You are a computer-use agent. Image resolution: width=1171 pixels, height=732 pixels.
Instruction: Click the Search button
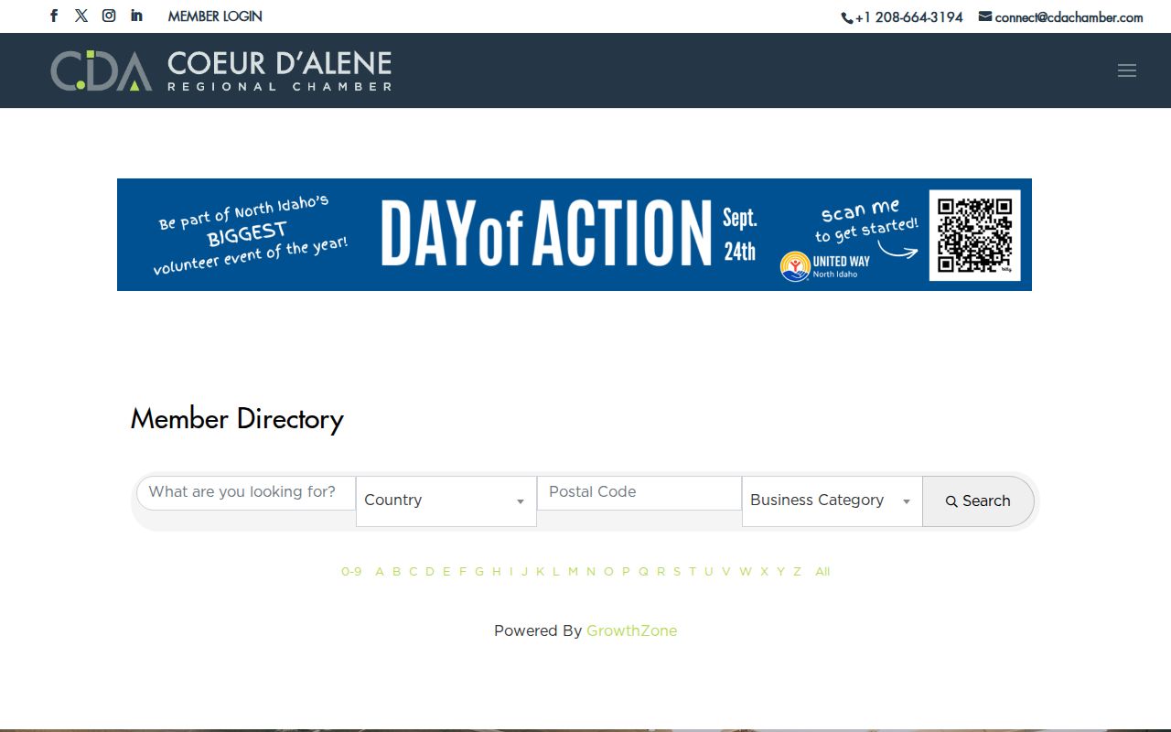(978, 501)
